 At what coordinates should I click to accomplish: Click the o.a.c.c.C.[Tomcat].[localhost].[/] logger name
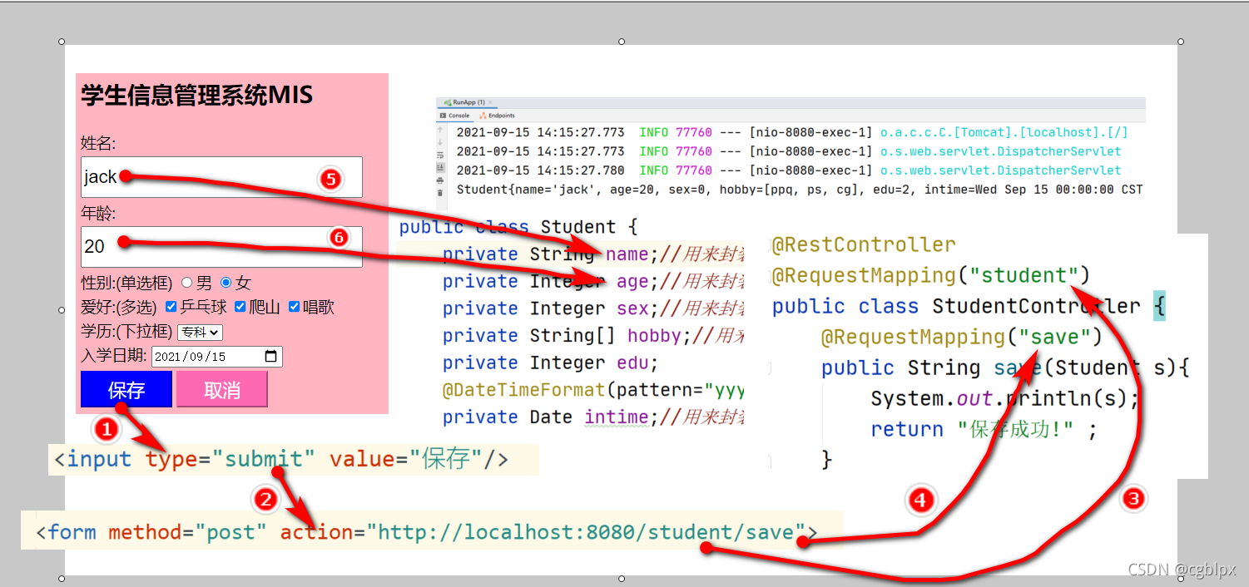pos(1004,132)
